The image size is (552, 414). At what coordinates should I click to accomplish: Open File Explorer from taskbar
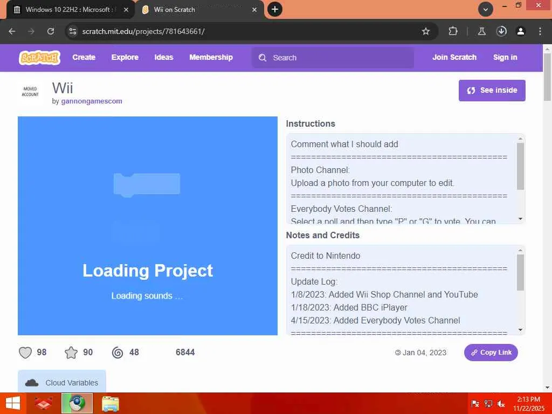tap(110, 403)
